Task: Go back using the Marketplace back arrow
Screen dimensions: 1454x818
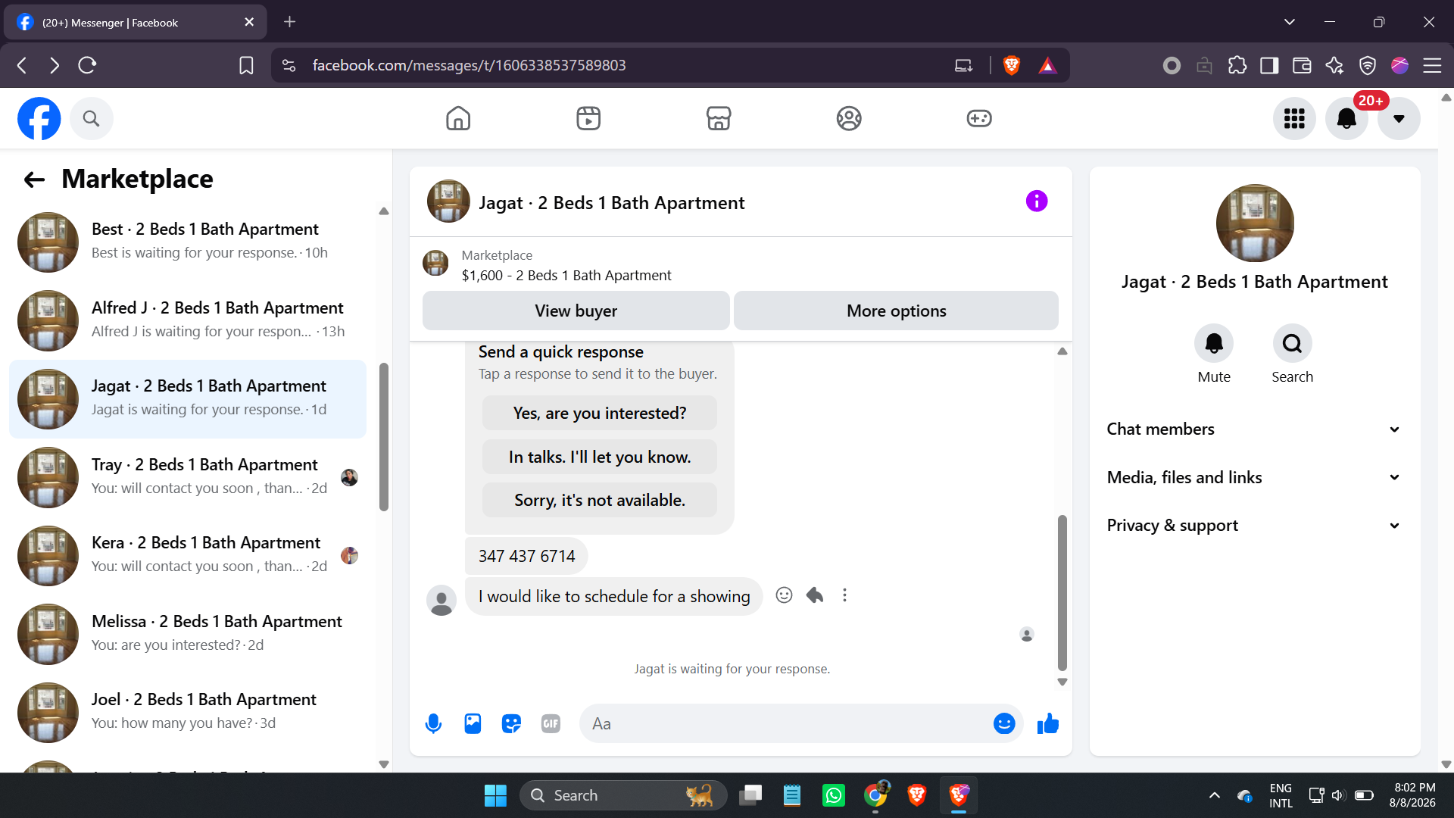Action: (x=34, y=180)
